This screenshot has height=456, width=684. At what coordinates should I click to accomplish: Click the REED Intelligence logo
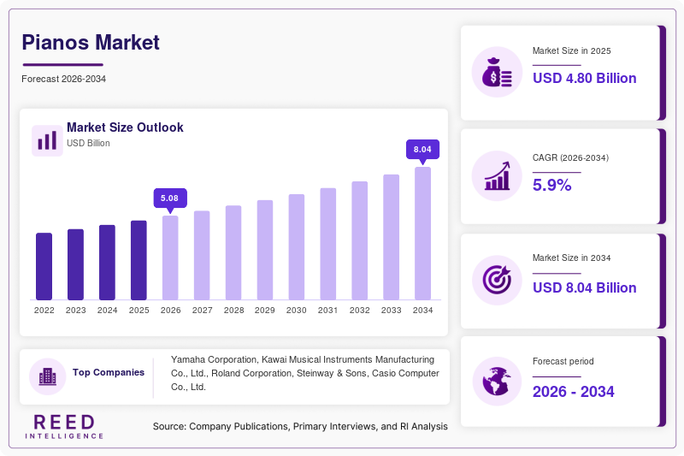tap(64, 427)
